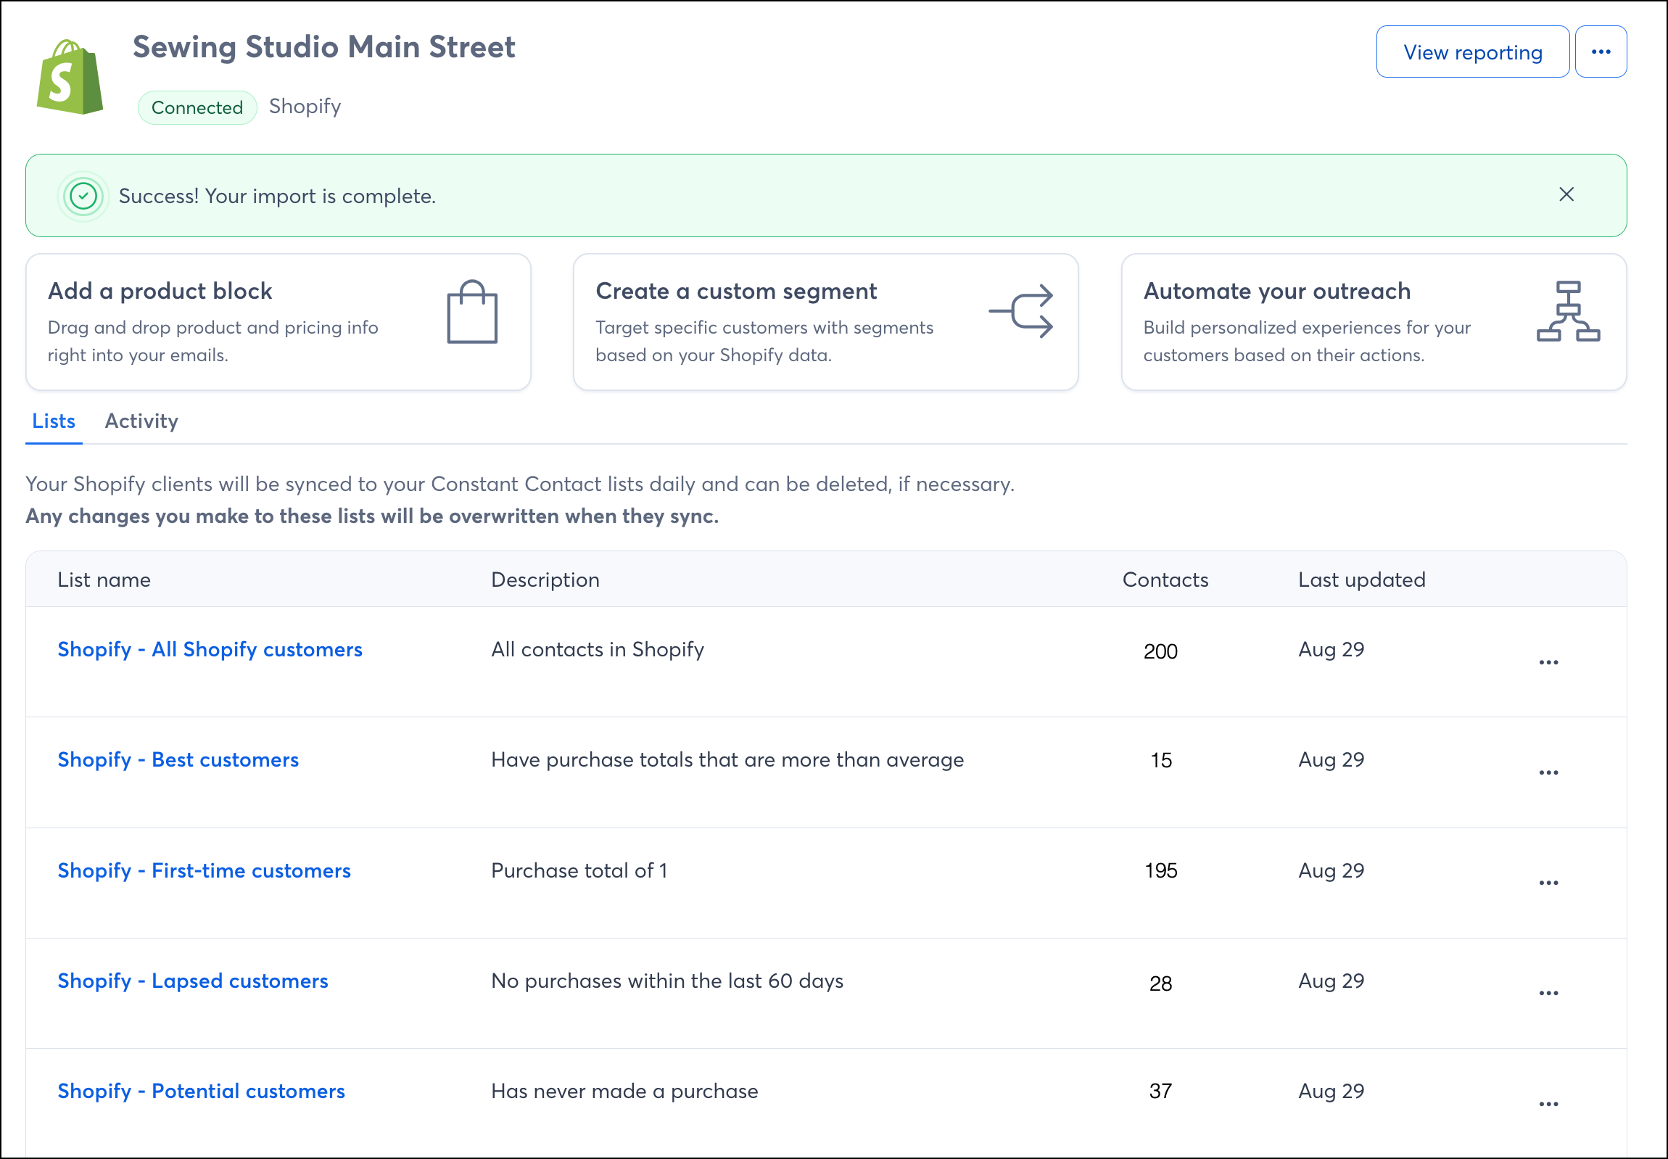Open Shopify - Best customers list

(x=178, y=759)
